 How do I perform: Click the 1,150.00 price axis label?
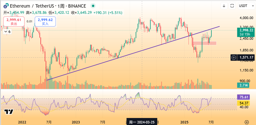246,70
